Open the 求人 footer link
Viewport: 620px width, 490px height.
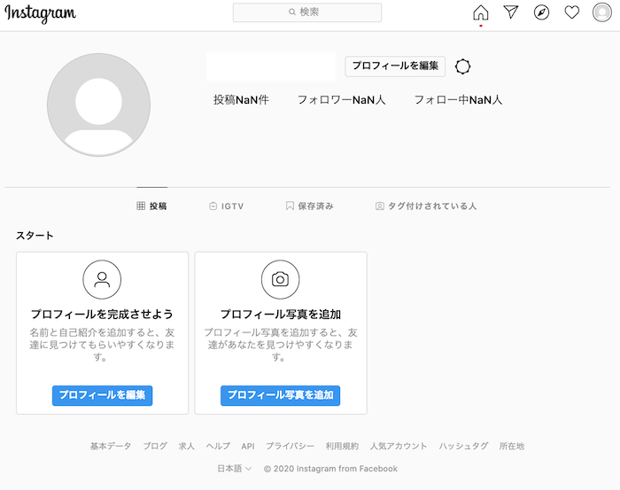(186, 446)
